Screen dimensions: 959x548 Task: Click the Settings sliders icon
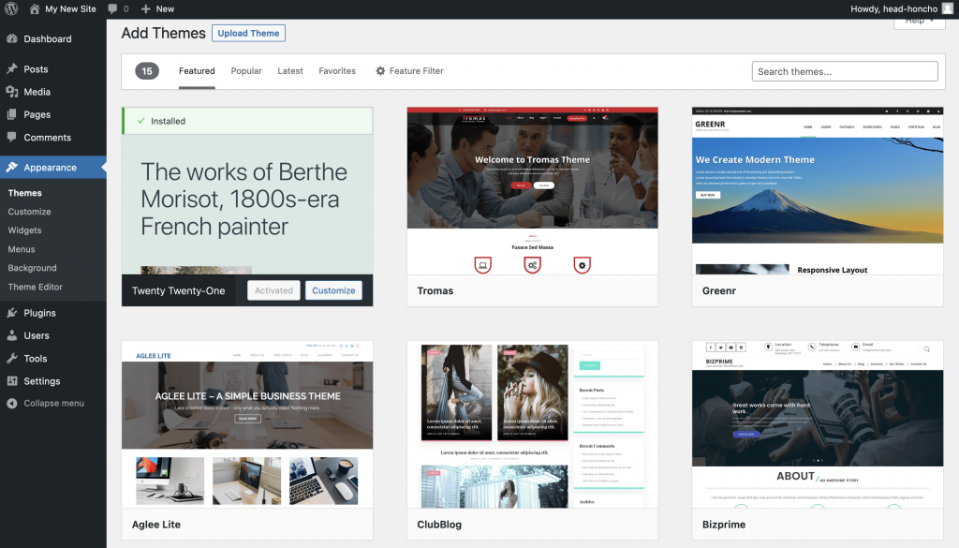(x=12, y=381)
